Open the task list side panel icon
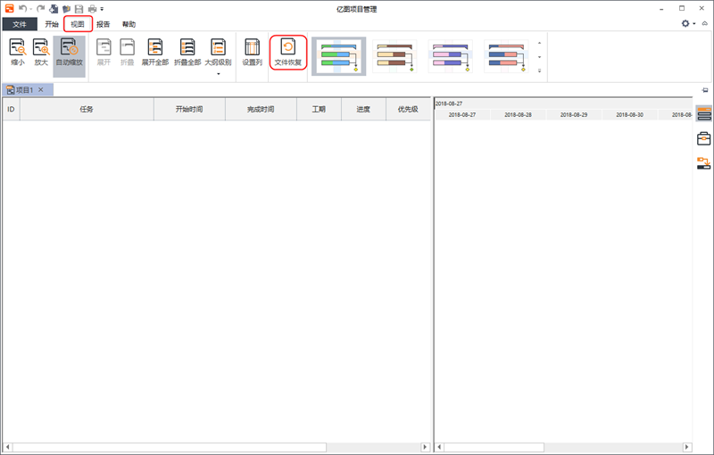This screenshot has height=455, width=714. (704, 113)
